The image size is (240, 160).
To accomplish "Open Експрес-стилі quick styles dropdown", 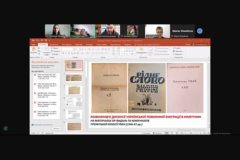I will point(150,51).
